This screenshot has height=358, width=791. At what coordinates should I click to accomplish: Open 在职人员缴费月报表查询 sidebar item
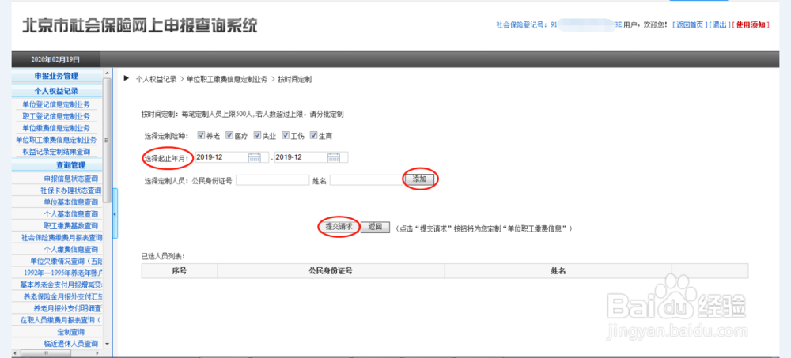[x=61, y=320]
